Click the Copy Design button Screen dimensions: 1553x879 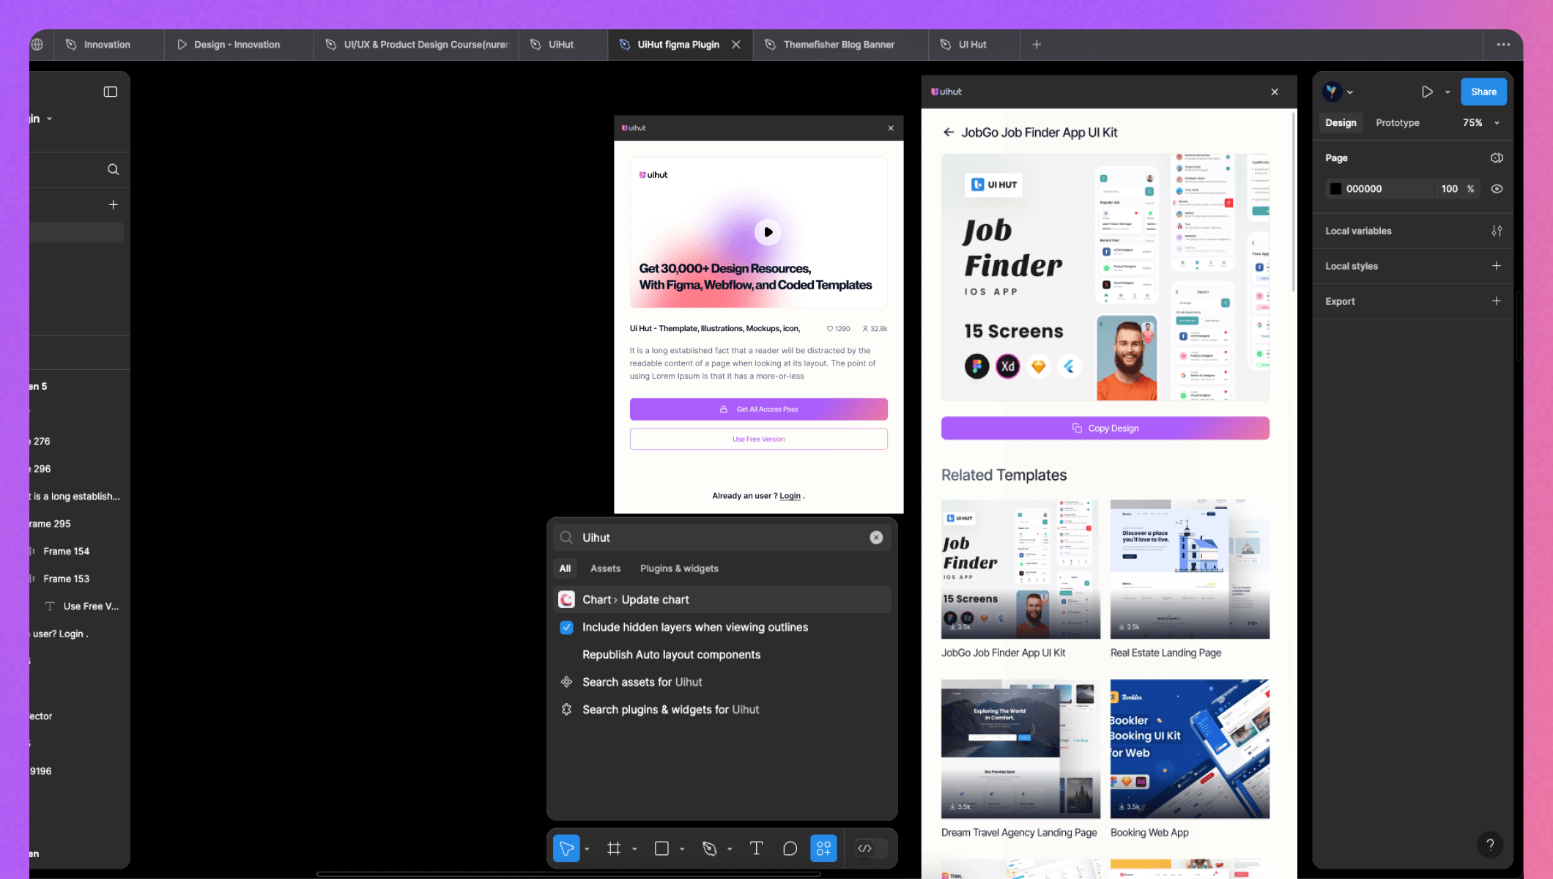click(1105, 428)
